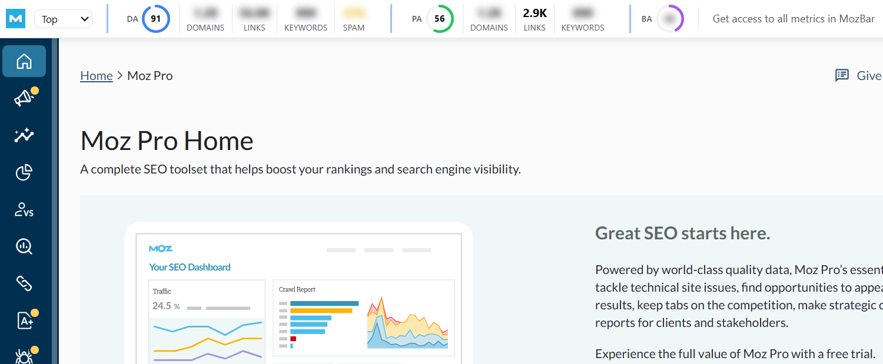Screen dimensions: 883x364
Task: Click the Moz Pro breadcrumb text
Action: coord(150,75)
